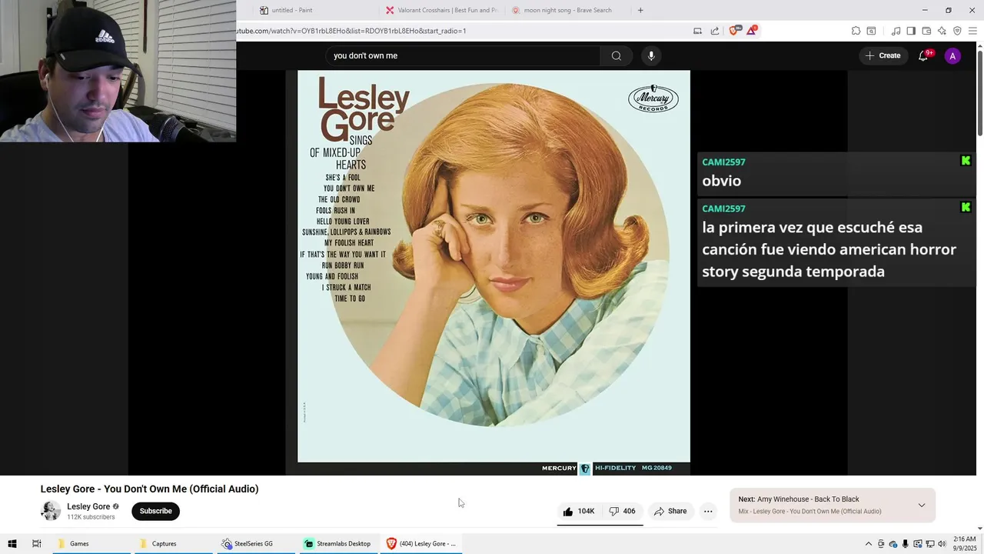Open Leo AI sparkle icon
The height and width of the screenshot is (554, 984).
pos(942,31)
